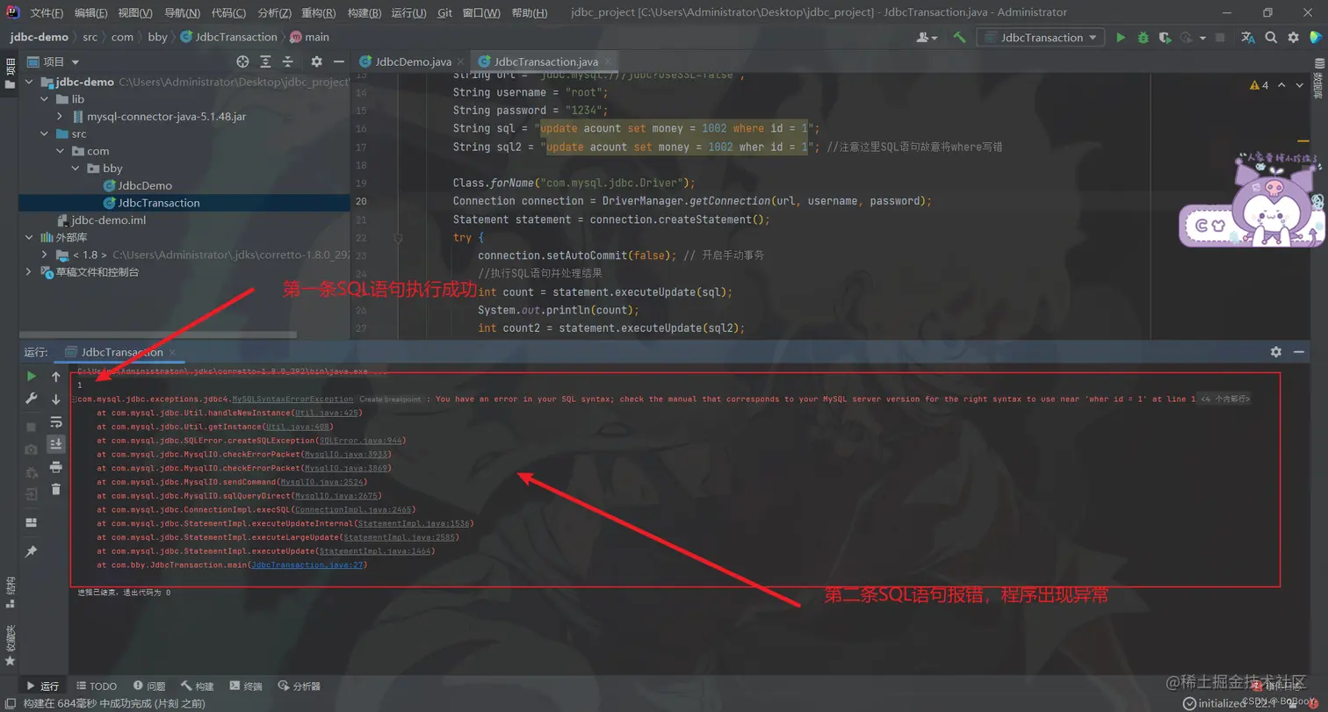
Task: Expand all nodes icon in project panel
Action: (265, 61)
